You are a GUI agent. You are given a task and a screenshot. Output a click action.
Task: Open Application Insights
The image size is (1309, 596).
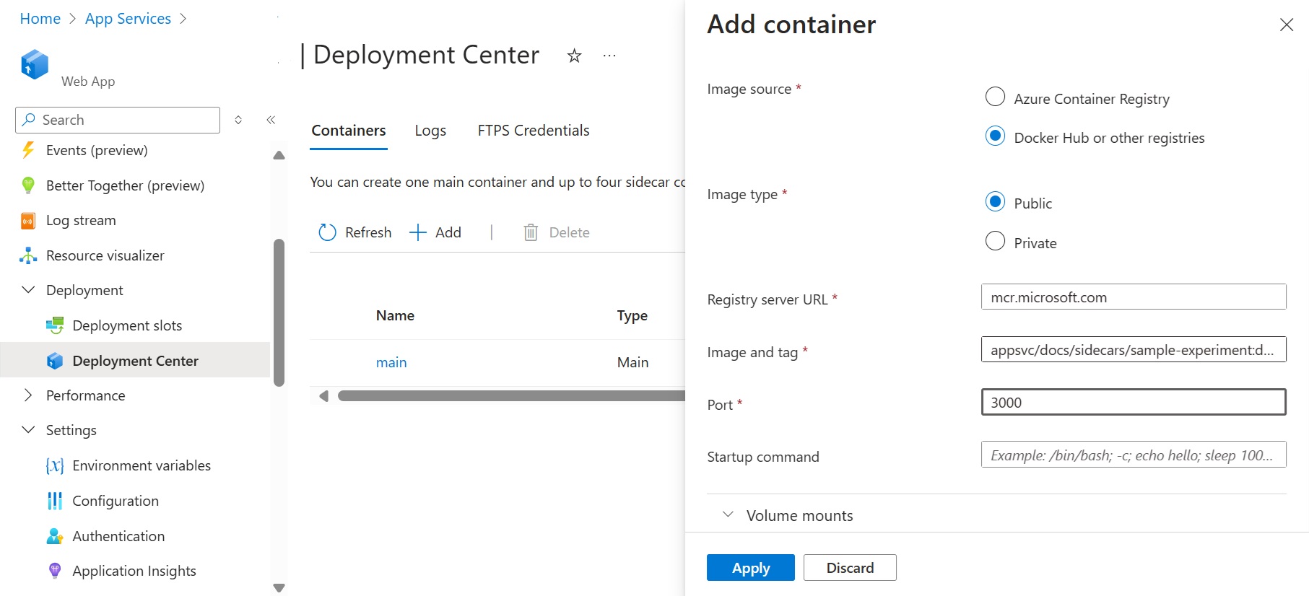click(134, 571)
